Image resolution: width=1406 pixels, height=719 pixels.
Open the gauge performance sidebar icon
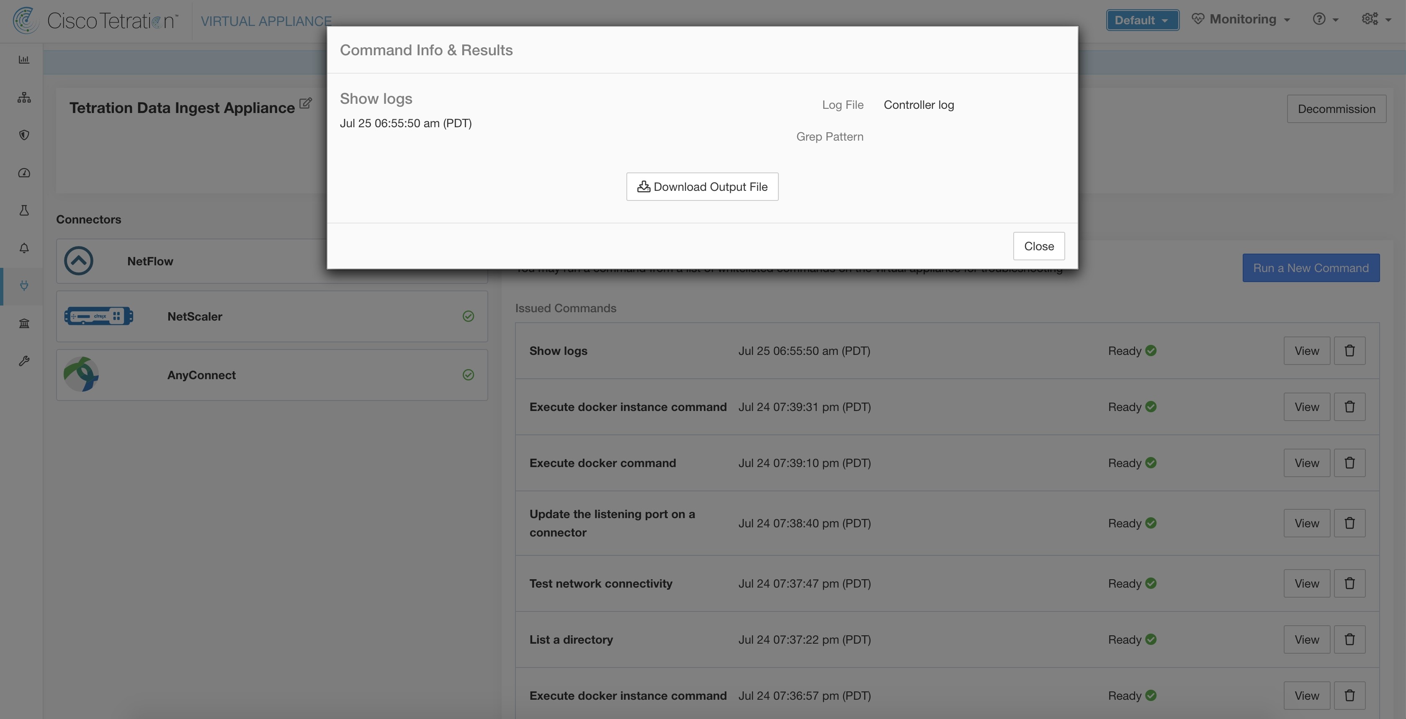[24, 173]
